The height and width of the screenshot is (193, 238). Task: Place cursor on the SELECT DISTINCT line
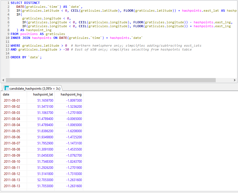pos(25,3)
